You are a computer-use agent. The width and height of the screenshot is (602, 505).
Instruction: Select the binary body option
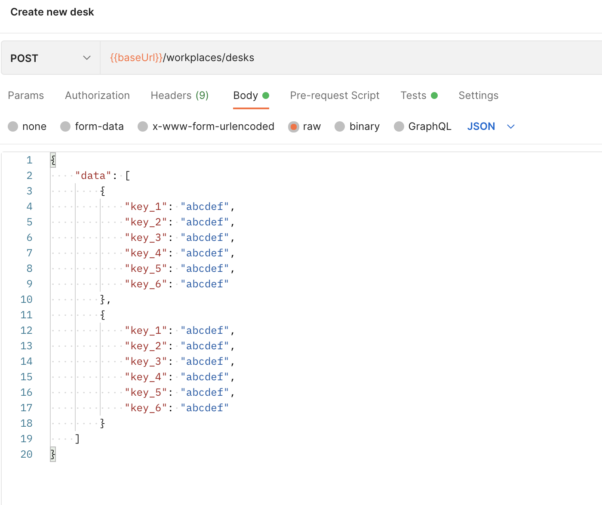click(x=340, y=126)
